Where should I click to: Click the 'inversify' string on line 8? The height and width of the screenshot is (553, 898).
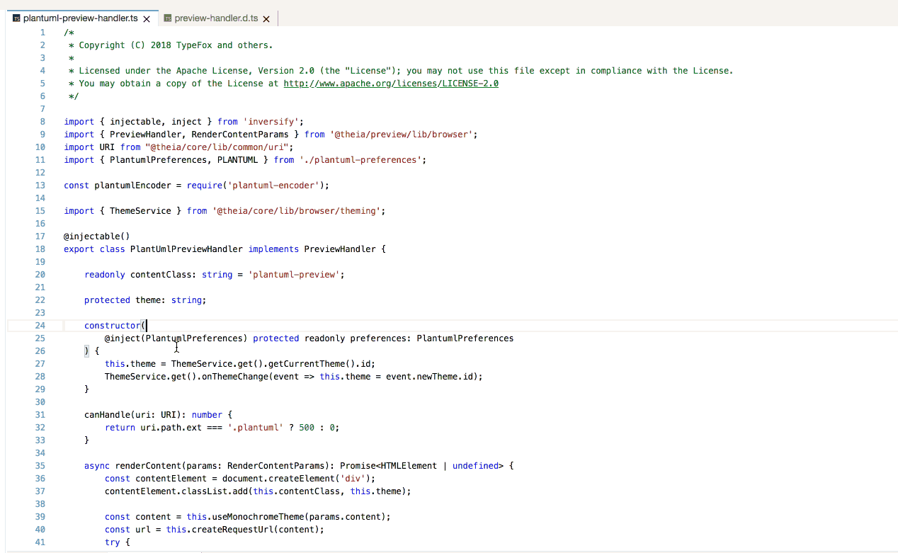(273, 122)
